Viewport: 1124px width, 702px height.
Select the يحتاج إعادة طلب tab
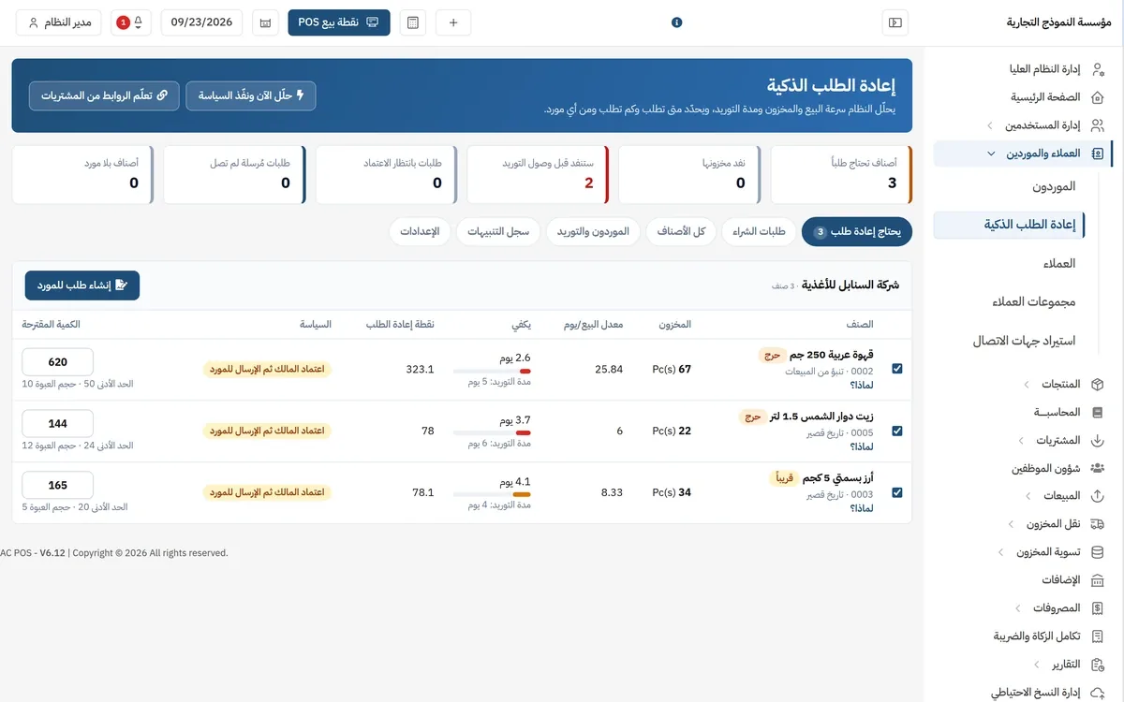click(857, 231)
